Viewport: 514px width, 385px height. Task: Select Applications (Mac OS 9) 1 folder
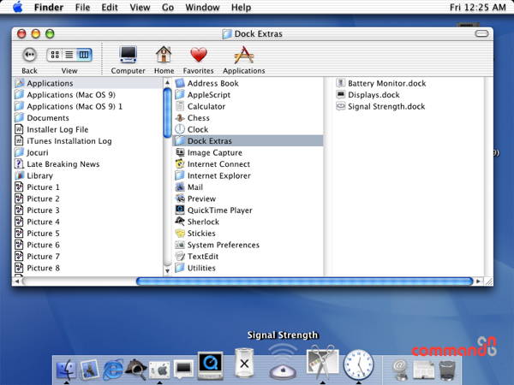(87, 106)
